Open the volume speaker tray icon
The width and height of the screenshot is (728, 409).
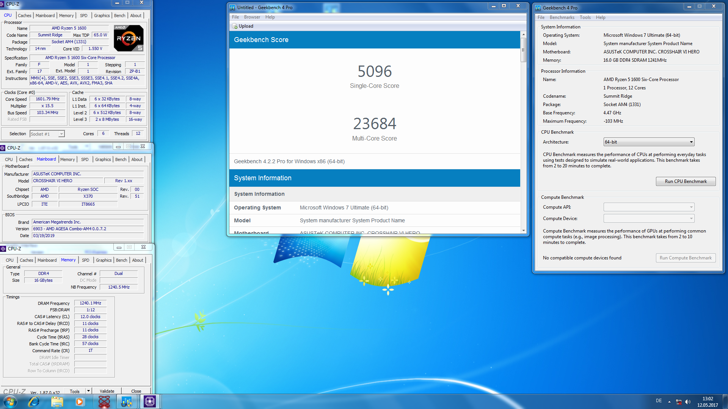pos(688,402)
